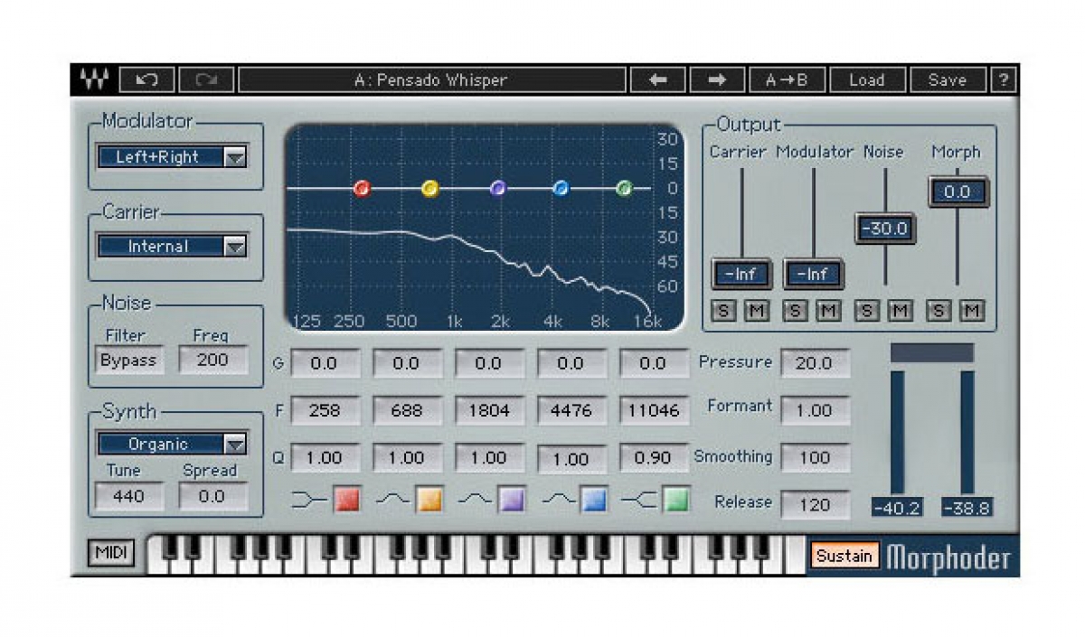Click the frequency field showing 688
The width and height of the screenshot is (1085, 637).
click(x=407, y=410)
